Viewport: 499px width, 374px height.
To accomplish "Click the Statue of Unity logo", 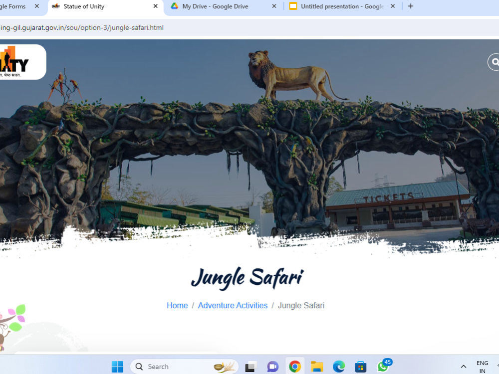I will (22, 62).
